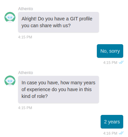Click the 4:15 PM timestamp under GIT question
The width and height of the screenshot is (128, 137).
coord(25,37)
